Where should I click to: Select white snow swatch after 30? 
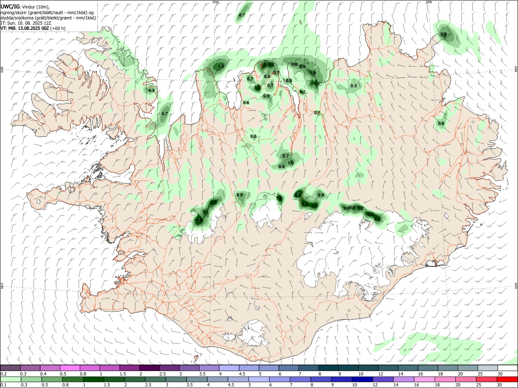(x=507, y=368)
